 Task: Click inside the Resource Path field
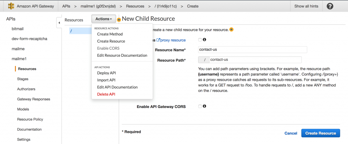(255, 60)
